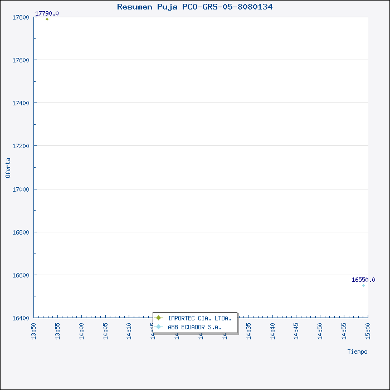Click the 17000 y-axis tick label
Screen dimensions: 390x390
pyautogui.click(x=20, y=189)
